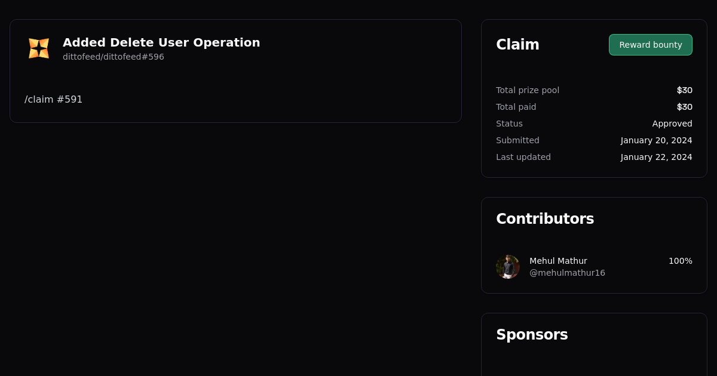Screen dimensions: 717x376
Task: Click the issue card containing the claim comment
Action: pyautogui.click(x=235, y=71)
